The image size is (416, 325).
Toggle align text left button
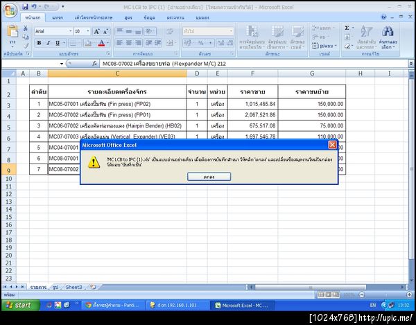click(x=119, y=43)
